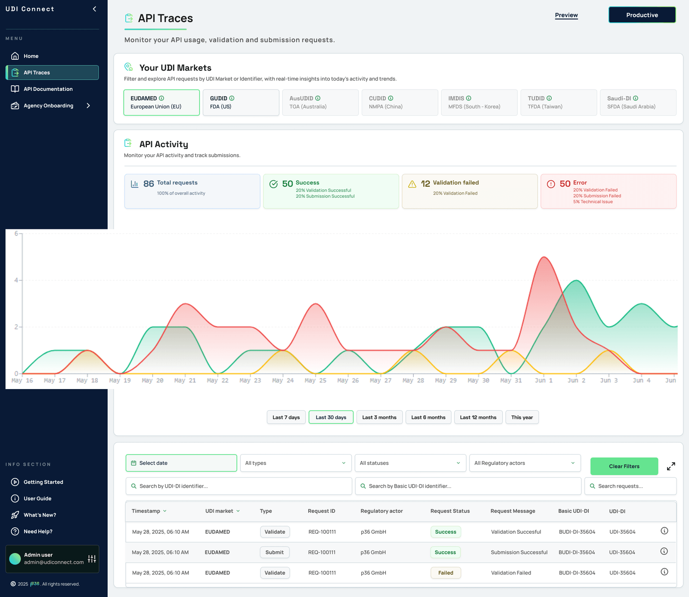Click the expand icon next to Clear Filters
The width and height of the screenshot is (689, 597).
(x=671, y=466)
